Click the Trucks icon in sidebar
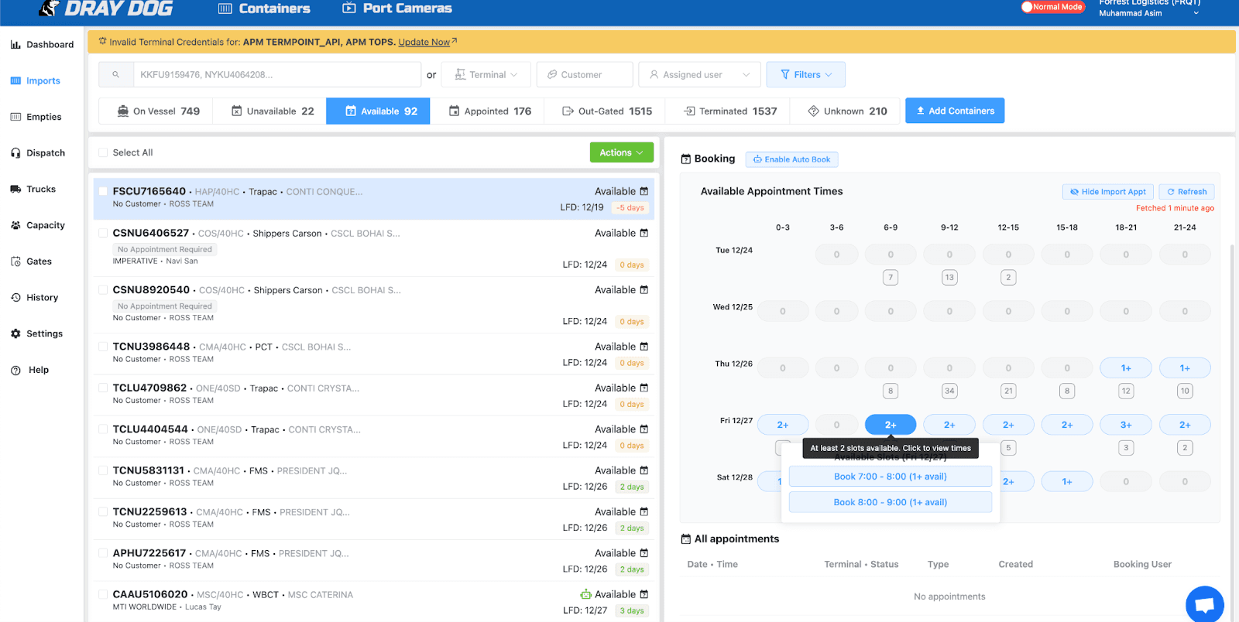The height and width of the screenshot is (622, 1239). click(15, 190)
